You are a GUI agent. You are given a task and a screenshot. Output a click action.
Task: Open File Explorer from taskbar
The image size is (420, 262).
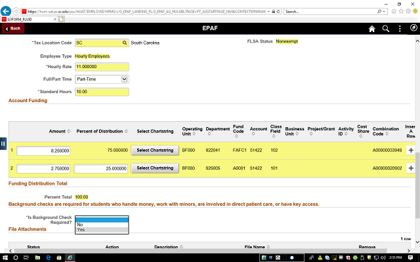click(37, 257)
